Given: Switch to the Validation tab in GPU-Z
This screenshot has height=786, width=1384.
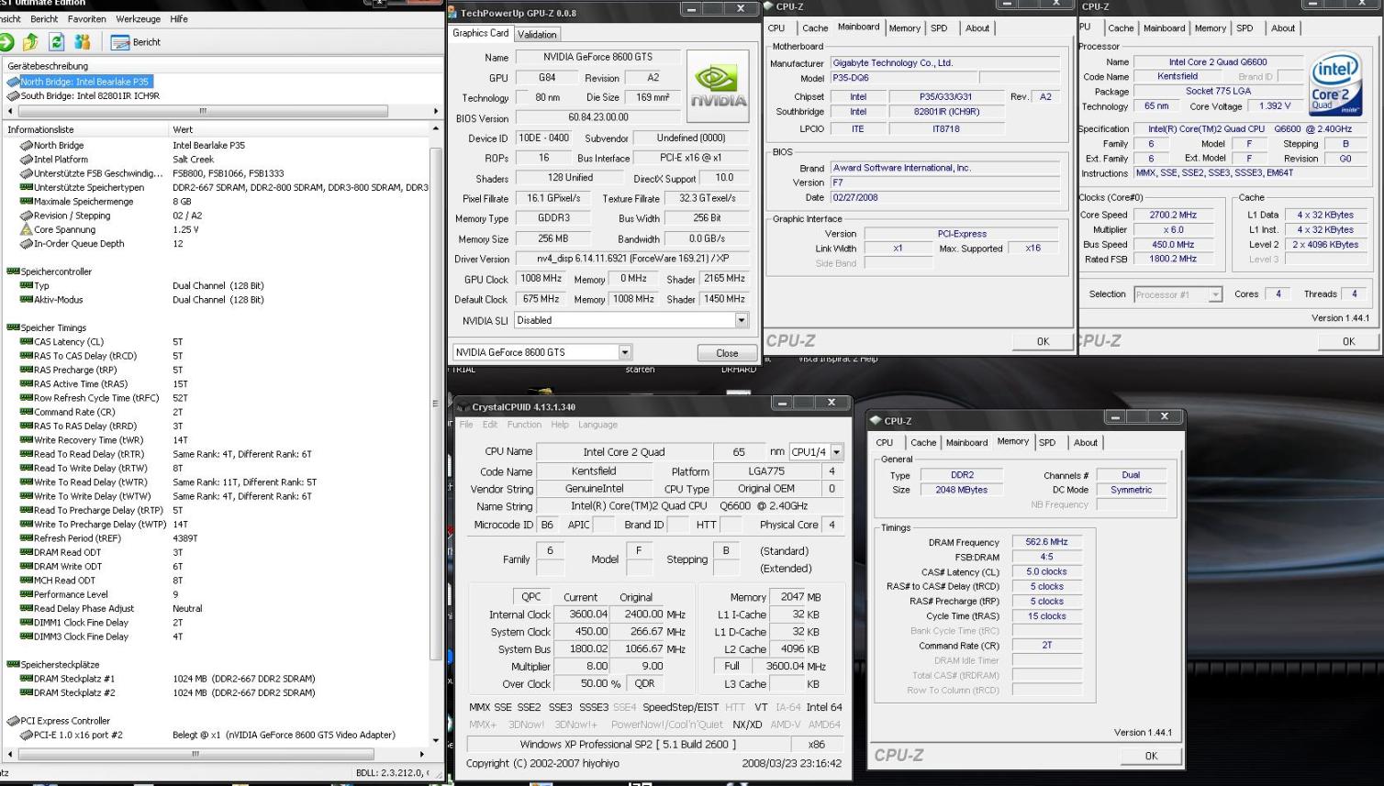Looking at the screenshot, I should [537, 34].
